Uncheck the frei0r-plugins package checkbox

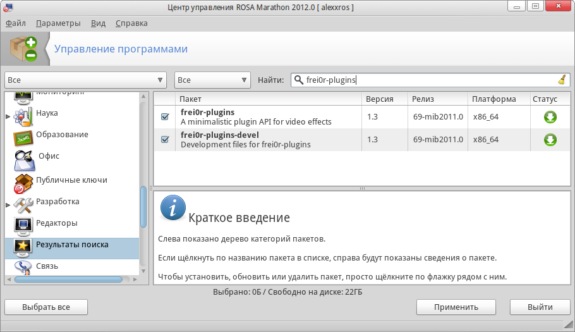coord(165,116)
